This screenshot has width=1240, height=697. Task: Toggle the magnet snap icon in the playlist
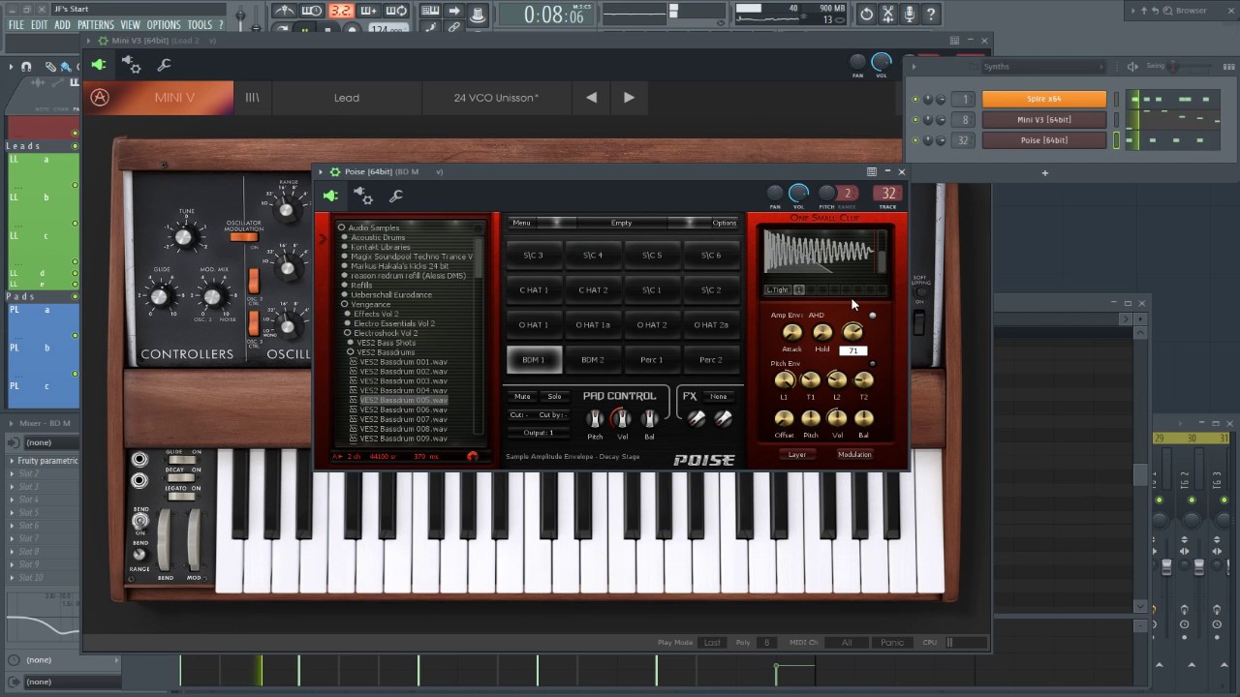tap(26, 67)
